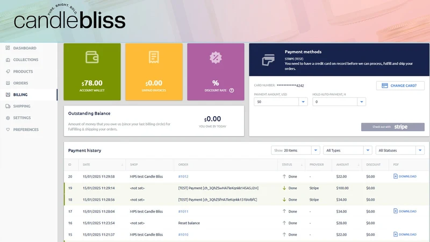The image size is (430, 242).
Task: Open Products in the sidebar
Action: [23, 72]
